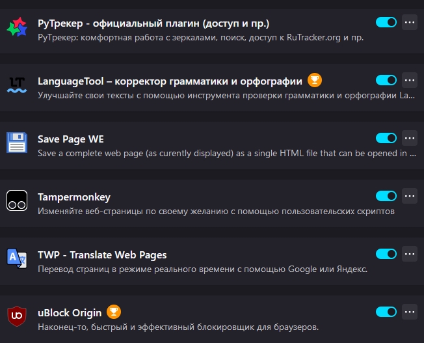Click the description 'Наконец-то, быстрый и эффективный блокировщик'
Viewport: 424px width, 343px height.
[x=178, y=327]
